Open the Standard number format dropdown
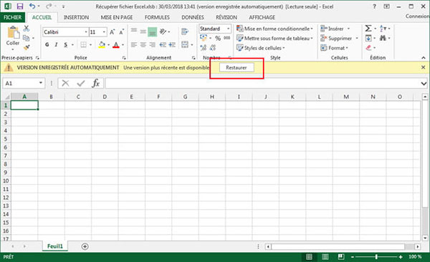The width and height of the screenshot is (430, 262). pyautogui.click(x=228, y=29)
